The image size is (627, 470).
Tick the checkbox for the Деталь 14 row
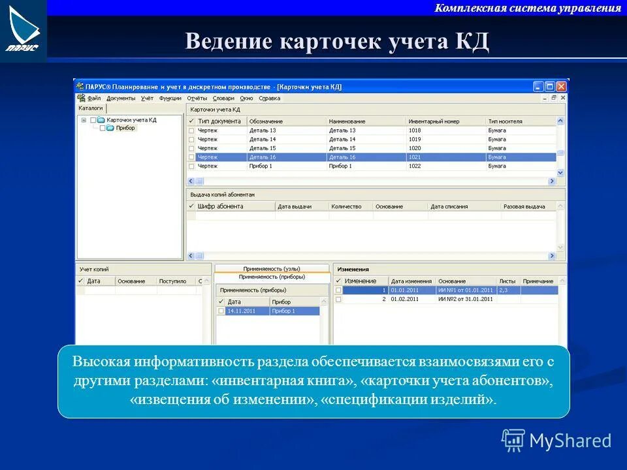pyautogui.click(x=191, y=140)
